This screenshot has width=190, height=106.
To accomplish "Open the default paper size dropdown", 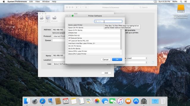I will [136, 62].
